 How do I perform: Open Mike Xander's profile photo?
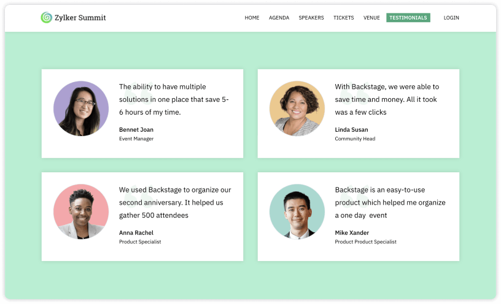[297, 211]
